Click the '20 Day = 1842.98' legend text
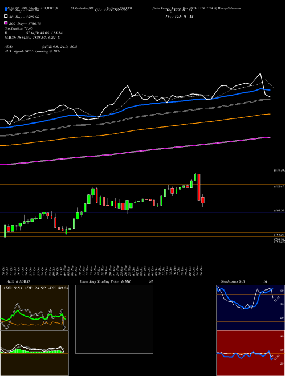Viewport: 285px width, 376px height. (24, 11)
